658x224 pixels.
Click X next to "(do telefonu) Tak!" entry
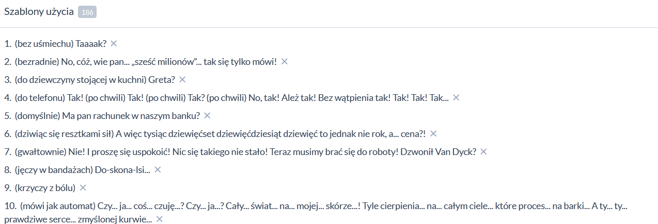tap(456, 97)
